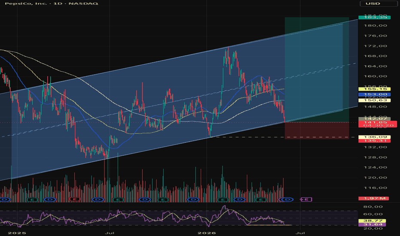Screen dimensions: 400x236
Task: Click the yellow 155,15 moving average label
Action: [374, 89]
